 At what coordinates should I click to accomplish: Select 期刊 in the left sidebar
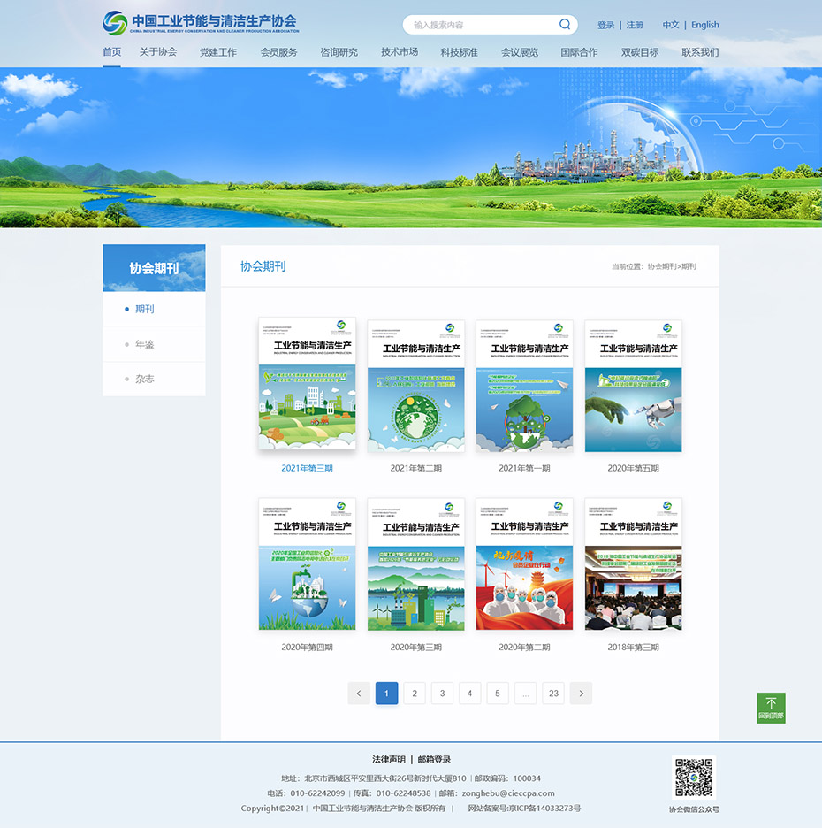click(x=145, y=309)
